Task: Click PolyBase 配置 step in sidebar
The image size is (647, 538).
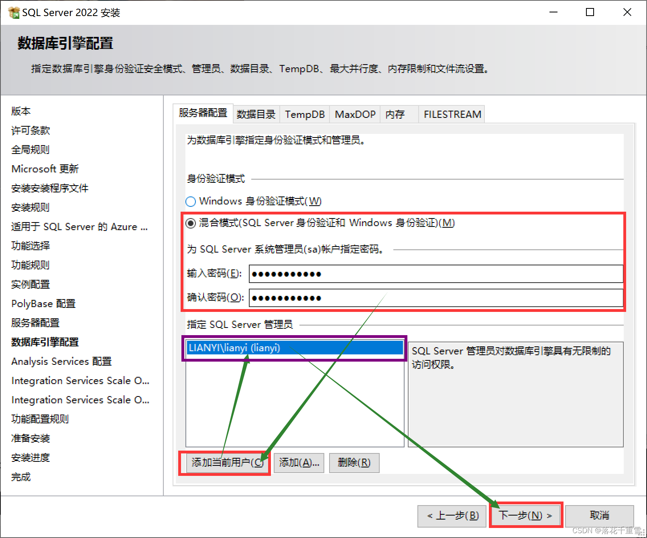Action: coord(43,303)
